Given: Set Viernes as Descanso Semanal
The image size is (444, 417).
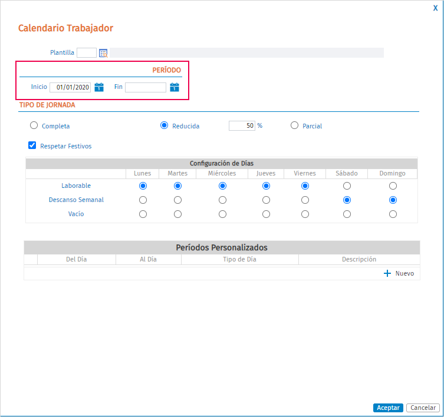Looking at the screenshot, I should click(x=305, y=200).
